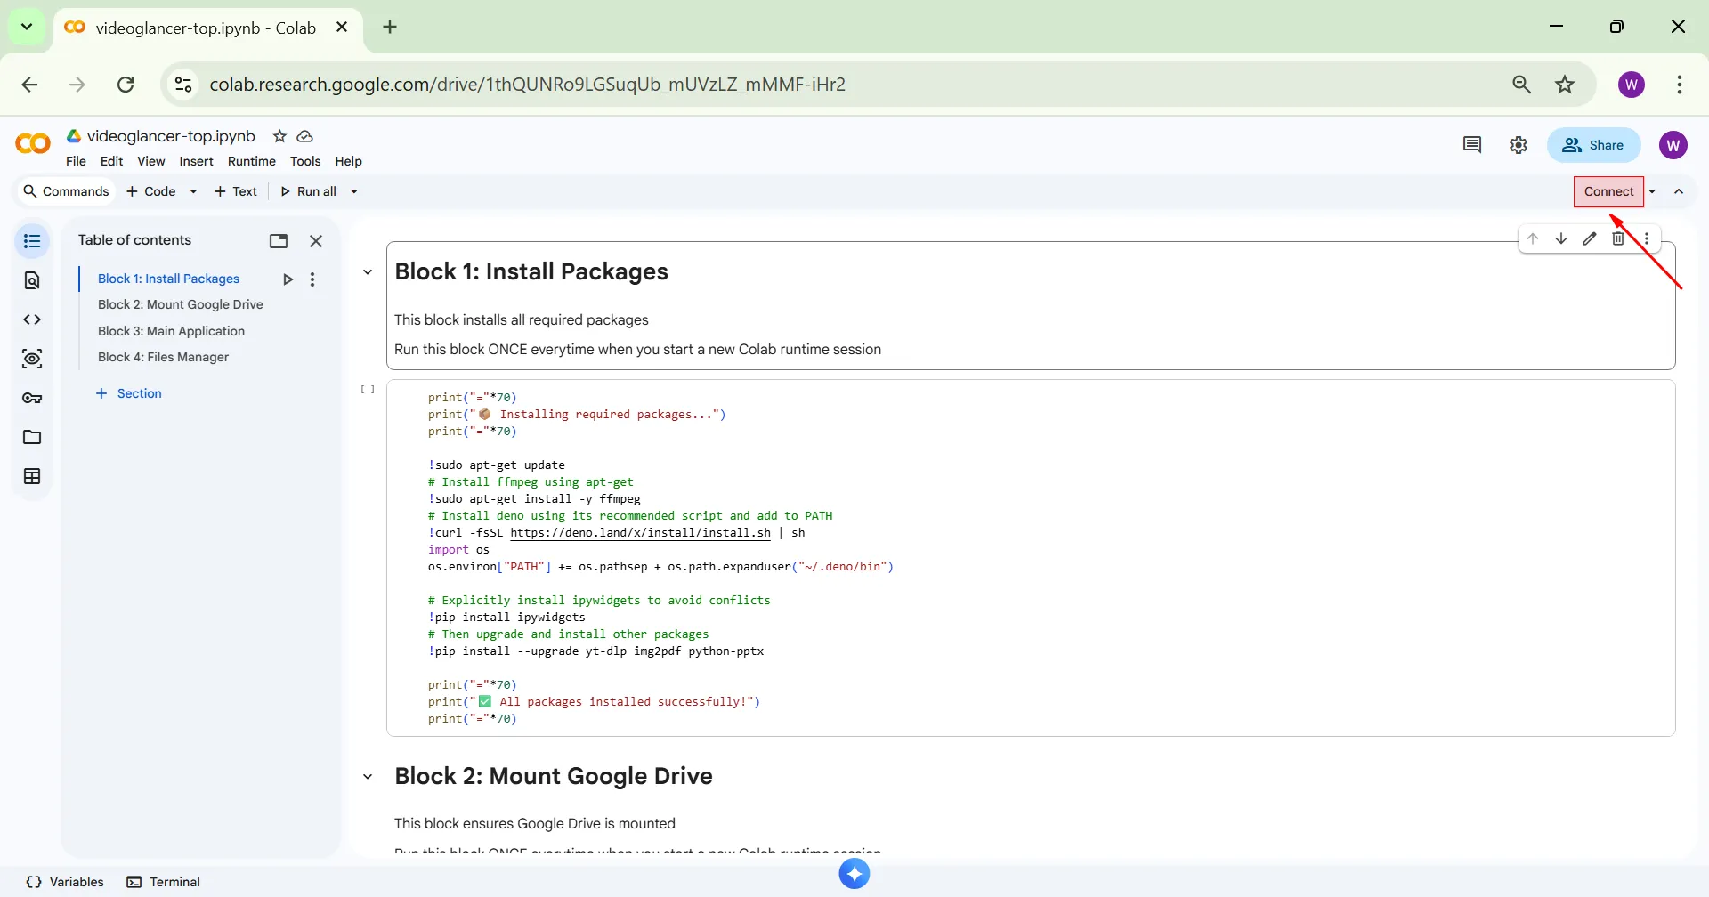
Task: Open the Runtime menu
Action: click(x=251, y=161)
